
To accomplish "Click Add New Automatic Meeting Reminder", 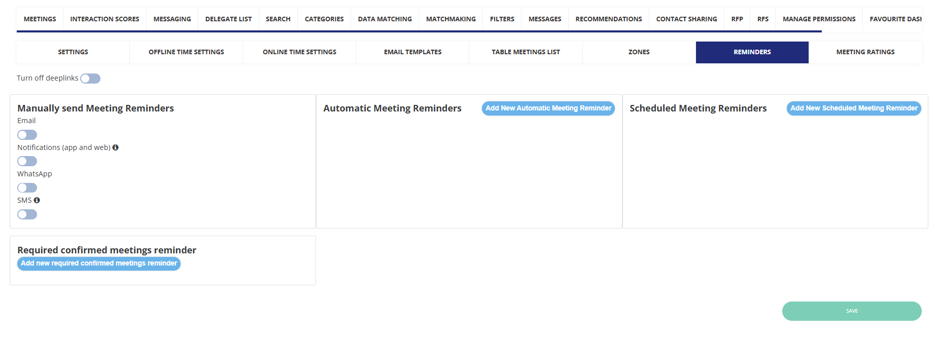I will click(x=548, y=108).
